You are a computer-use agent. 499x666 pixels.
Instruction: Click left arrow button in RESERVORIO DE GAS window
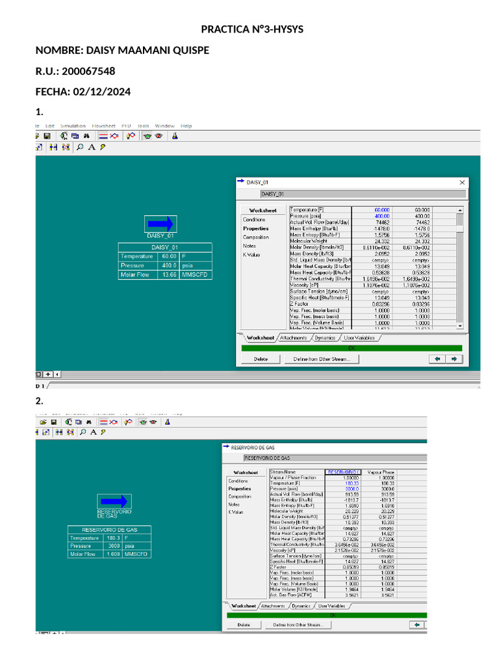[417, 625]
